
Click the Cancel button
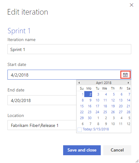117,150
